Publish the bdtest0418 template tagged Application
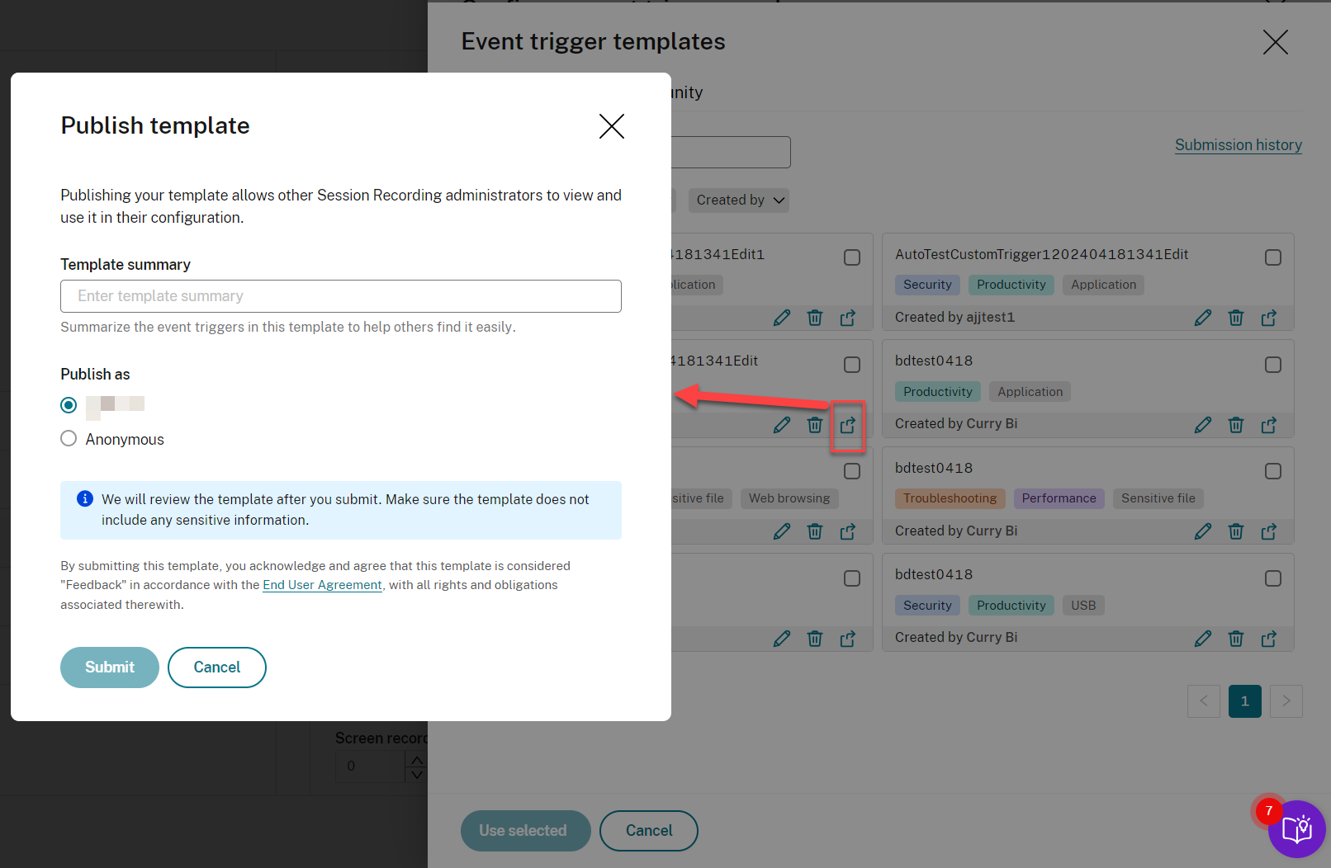The image size is (1331, 868). 1269,425
